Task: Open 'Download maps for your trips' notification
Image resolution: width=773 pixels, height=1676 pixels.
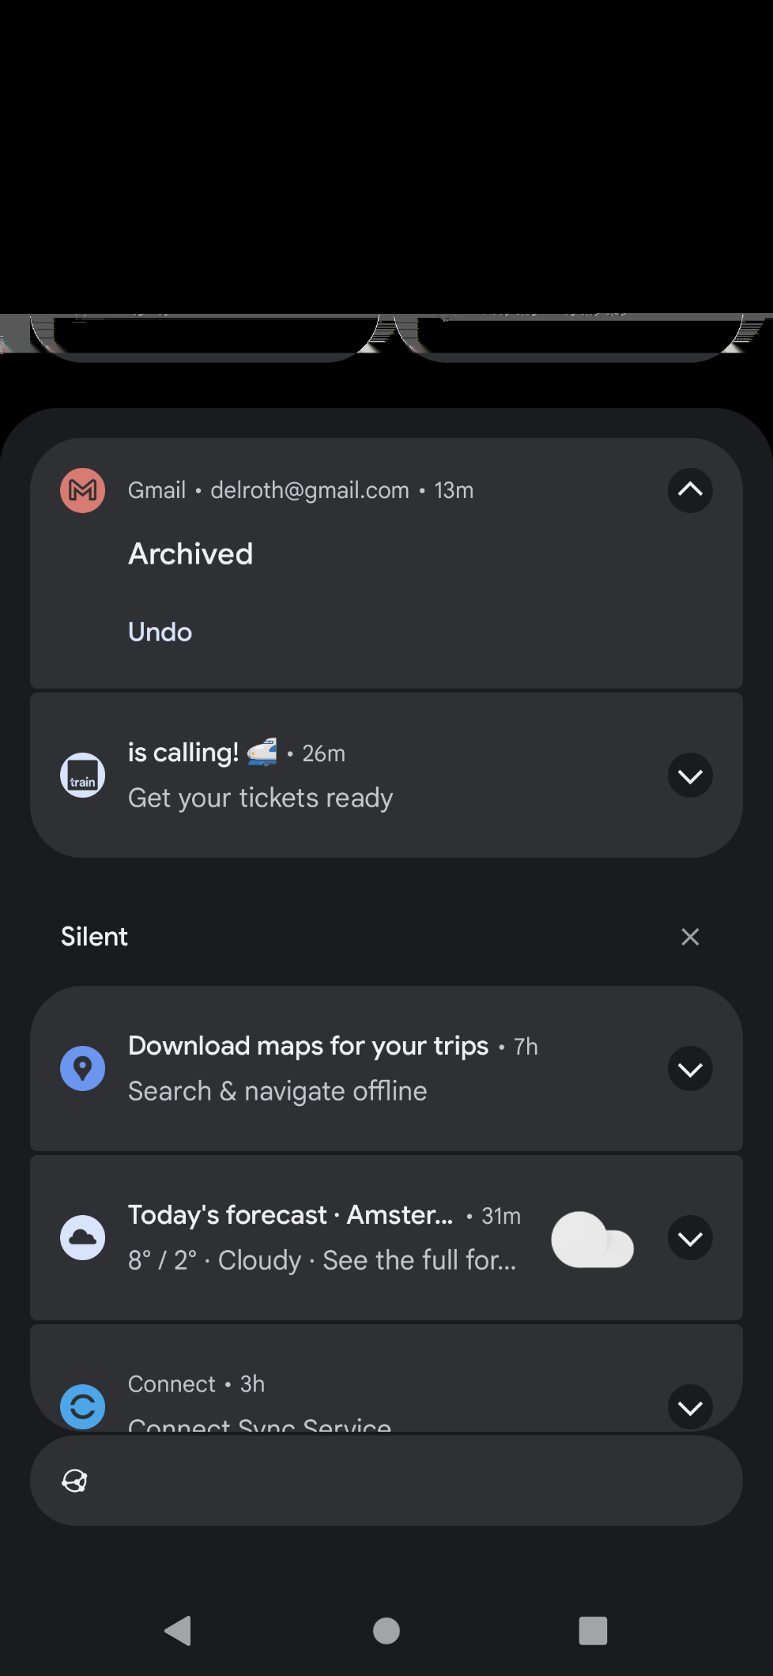Action: point(308,1046)
